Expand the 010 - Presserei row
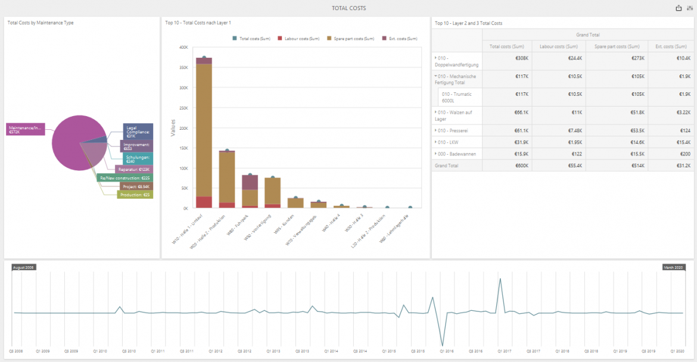 coord(435,131)
